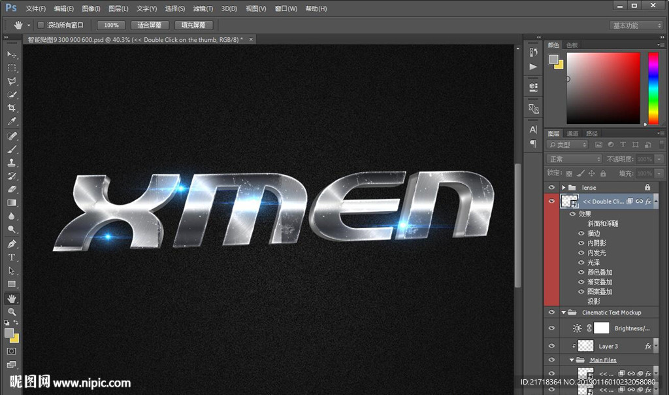Select the Eraser tool
Screen dimensions: 669x395
click(12, 189)
